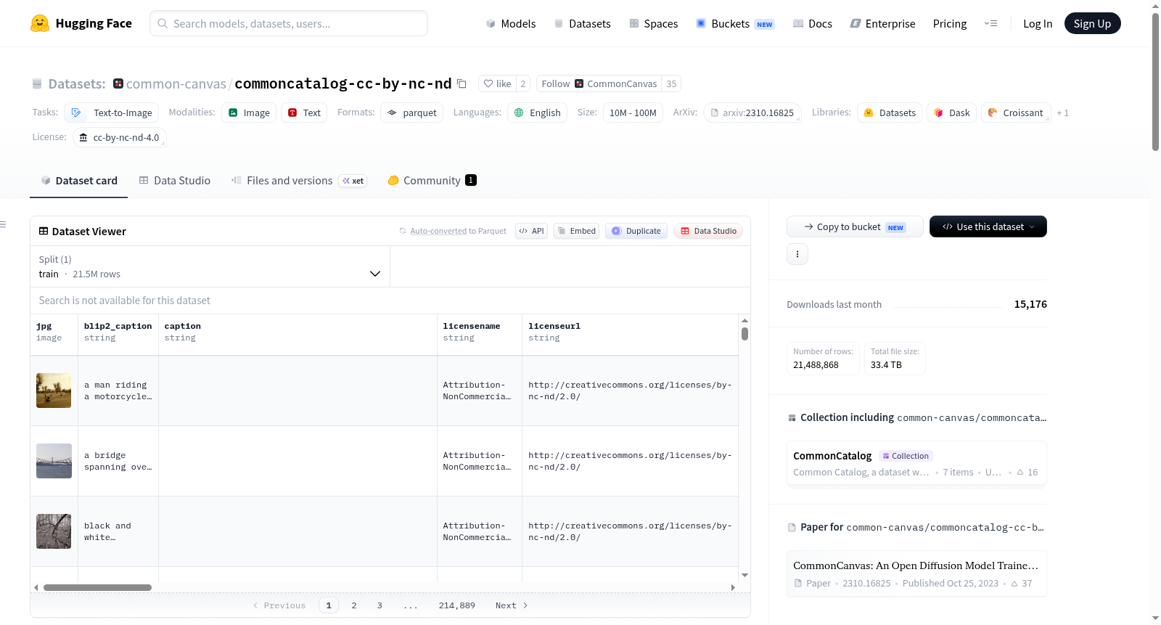
Task: Jump to last page 214,889
Action: [x=456, y=605]
